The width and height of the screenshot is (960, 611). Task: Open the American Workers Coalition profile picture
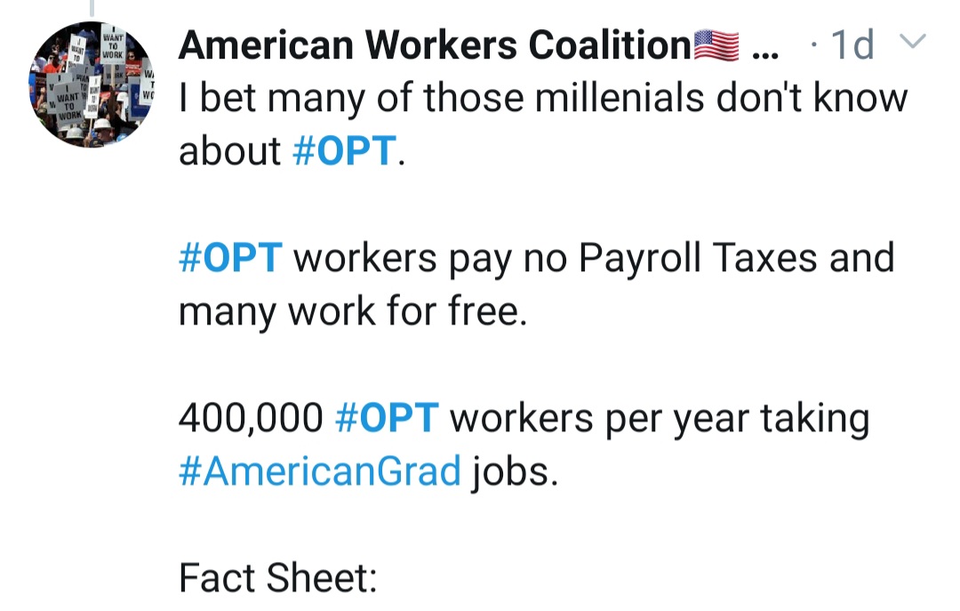click(x=92, y=84)
